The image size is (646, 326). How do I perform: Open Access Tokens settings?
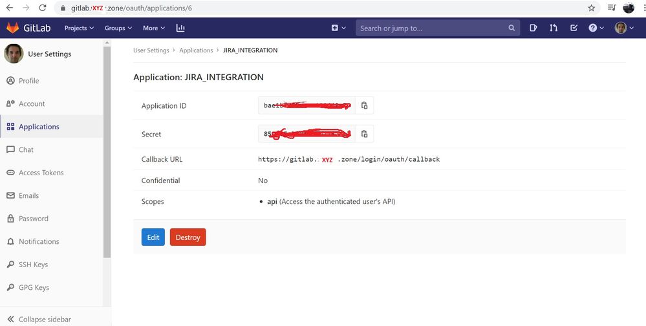click(41, 173)
